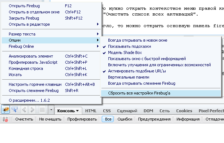The image size is (224, 143).
Task: Toggle the command line lines icon
Action: [42, 110]
